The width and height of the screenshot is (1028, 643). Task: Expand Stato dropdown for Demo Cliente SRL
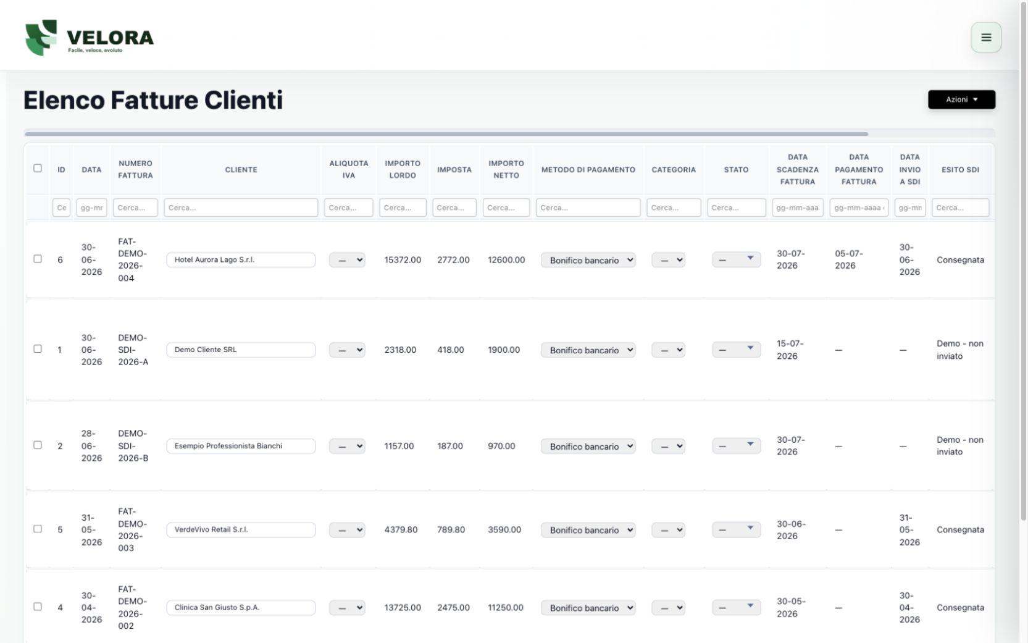(x=736, y=350)
